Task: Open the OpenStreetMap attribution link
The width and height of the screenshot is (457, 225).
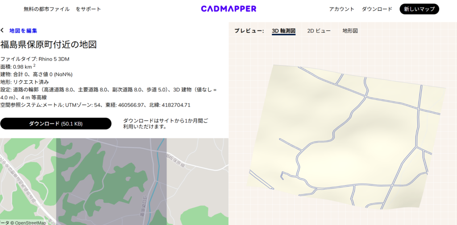Action: [30, 222]
